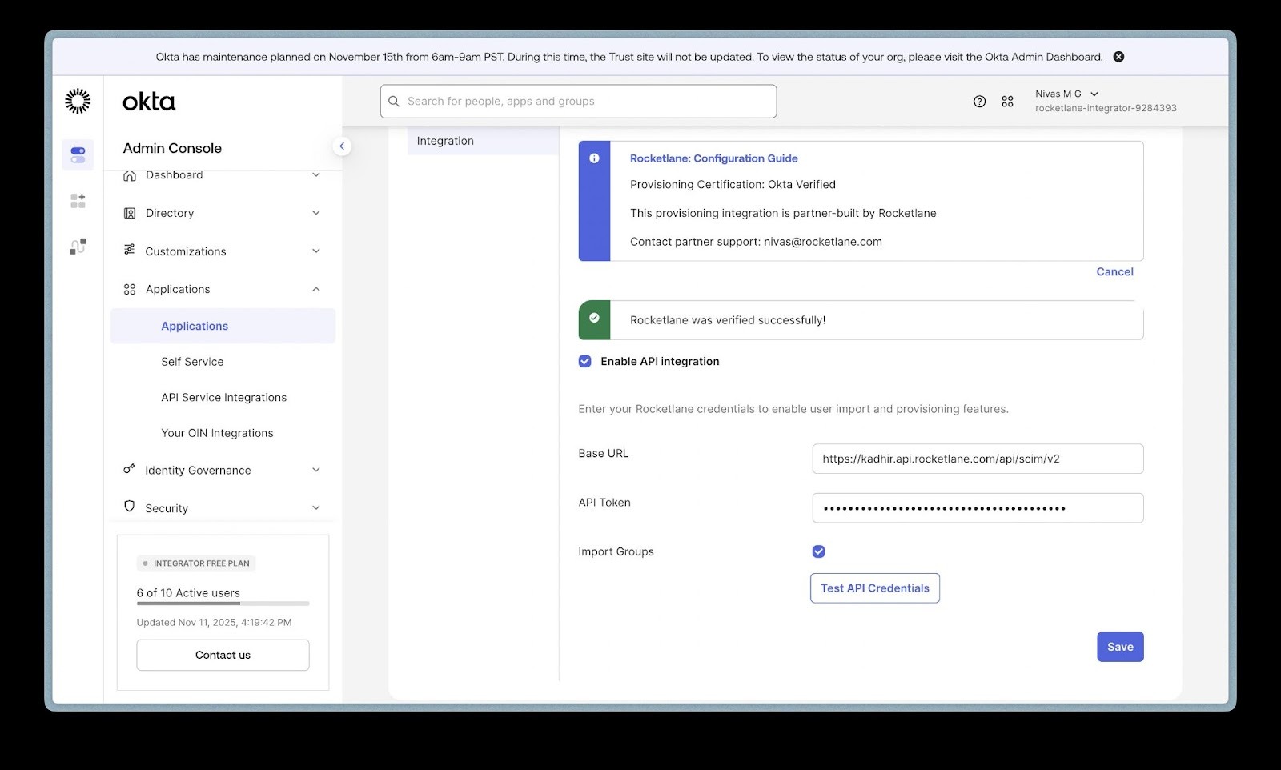1281x770 pixels.
Task: Open the workflows icon in left rail
Action: click(x=78, y=247)
